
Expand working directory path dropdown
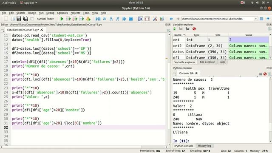(256, 19)
